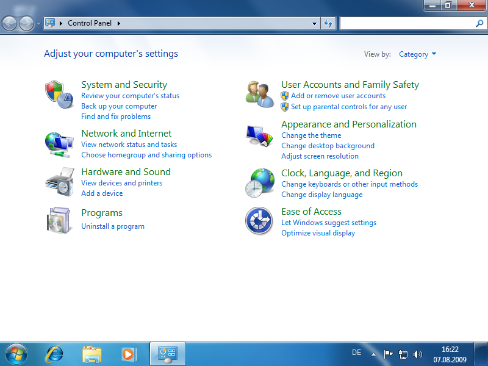Open the Uninstall a program link

click(x=113, y=226)
